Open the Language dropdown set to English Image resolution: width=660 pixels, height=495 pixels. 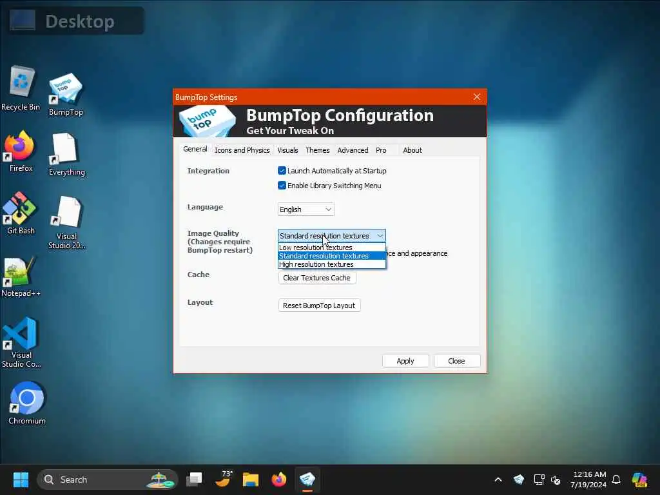306,209
